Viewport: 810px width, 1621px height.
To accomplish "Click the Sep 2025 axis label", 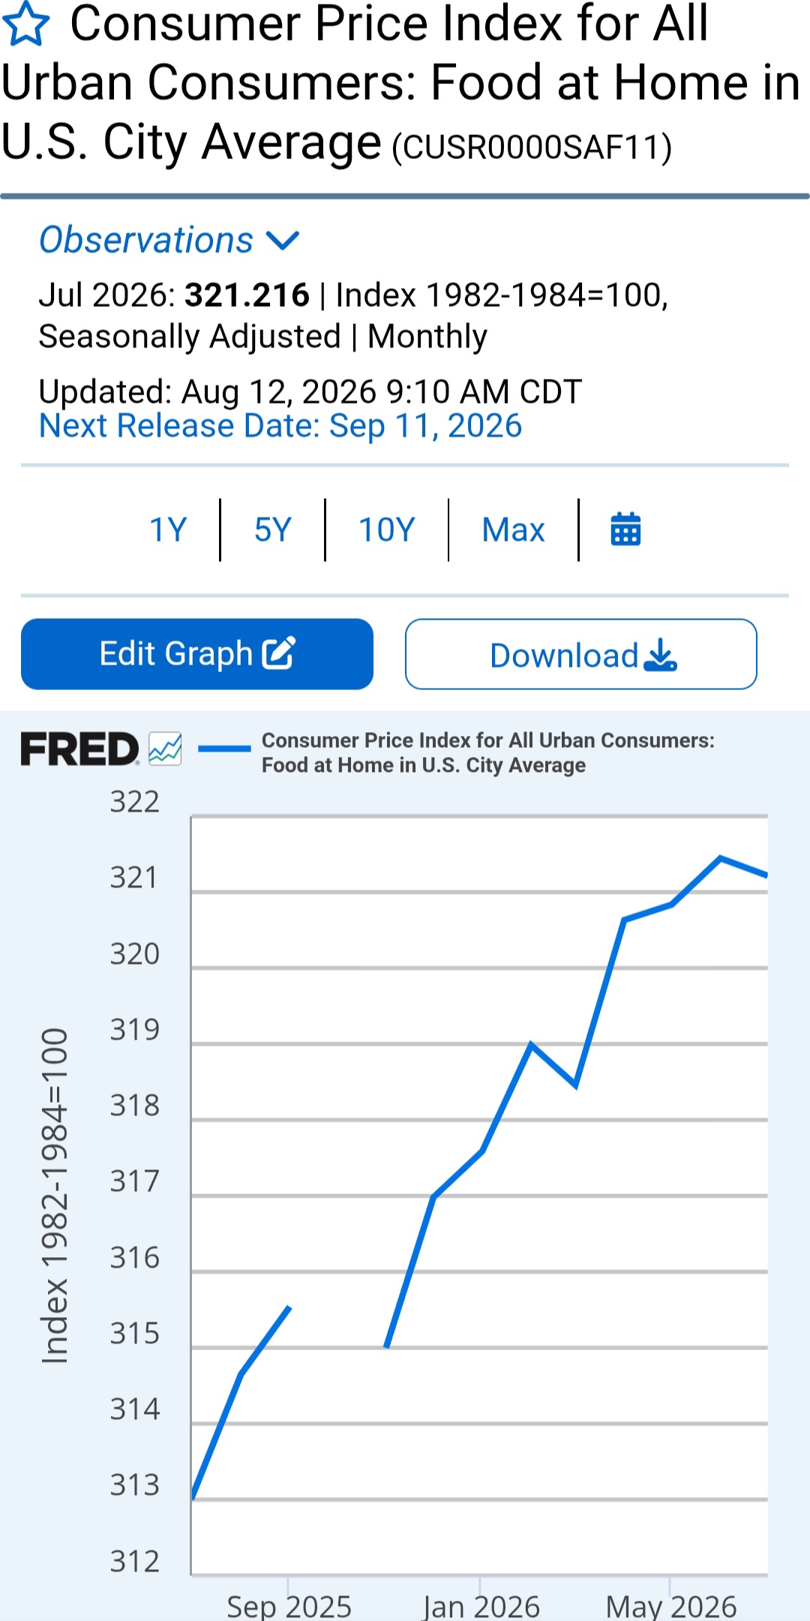I will (x=289, y=1606).
